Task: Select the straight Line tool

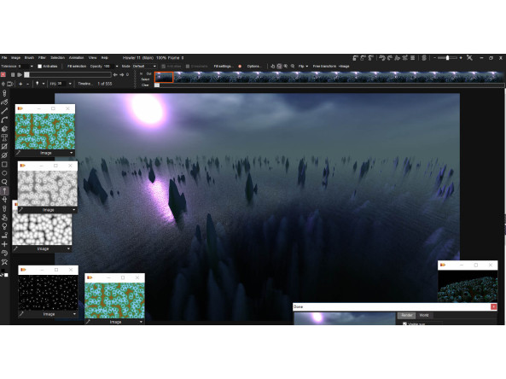Action: pyautogui.click(x=4, y=111)
